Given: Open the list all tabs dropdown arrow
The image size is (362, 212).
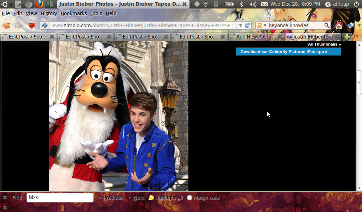Looking at the screenshot, I should pyautogui.click(x=357, y=37).
